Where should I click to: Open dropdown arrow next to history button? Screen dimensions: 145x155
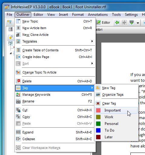(138, 23)
